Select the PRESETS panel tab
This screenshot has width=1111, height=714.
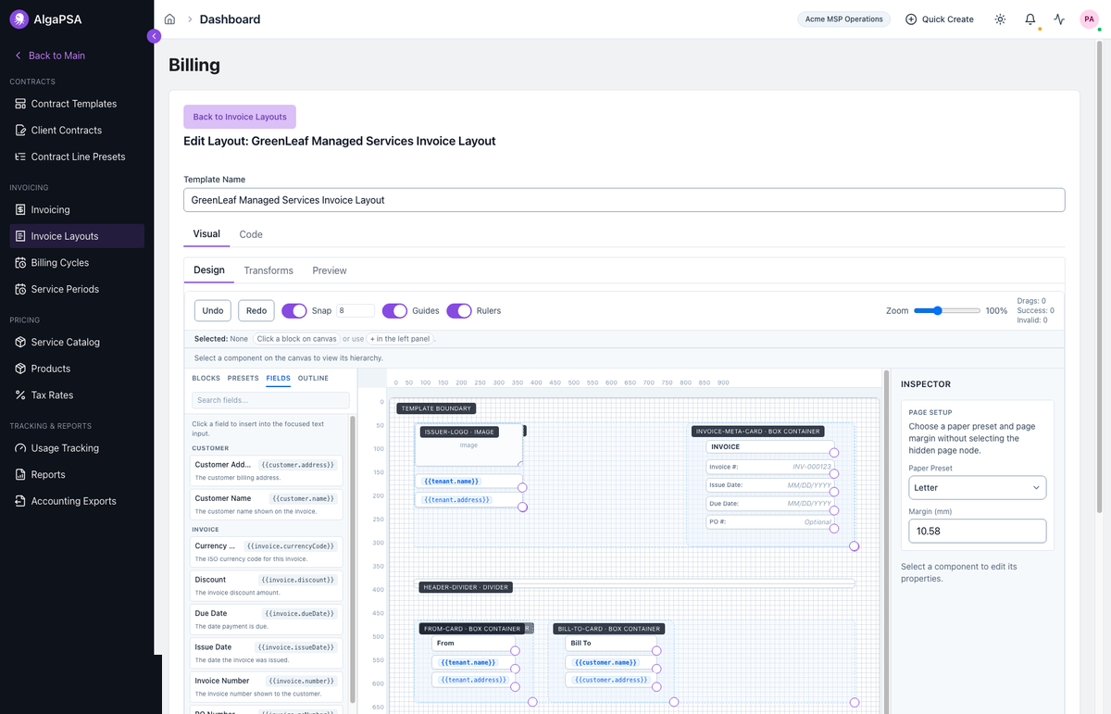coord(243,378)
